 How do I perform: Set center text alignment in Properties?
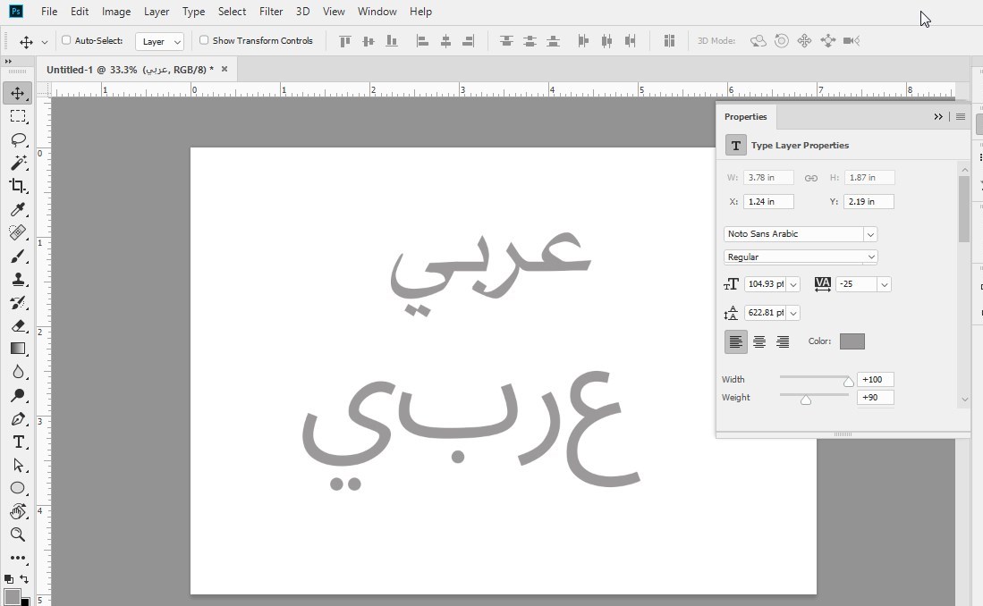point(759,341)
